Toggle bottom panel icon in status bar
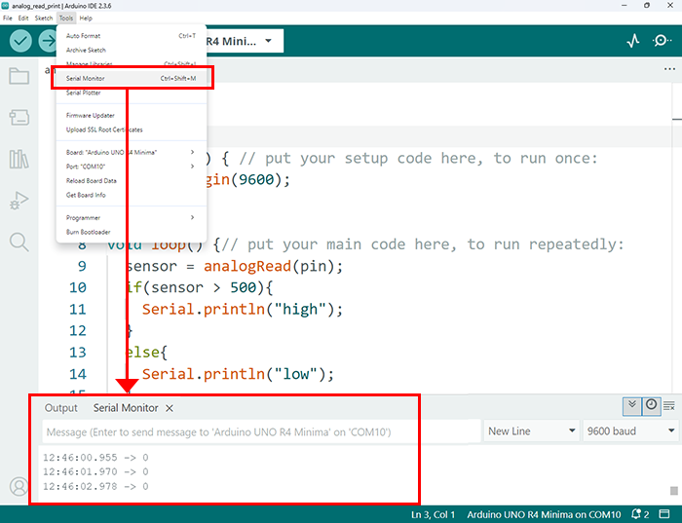Screen dimensions: 682x523 pos(664,514)
